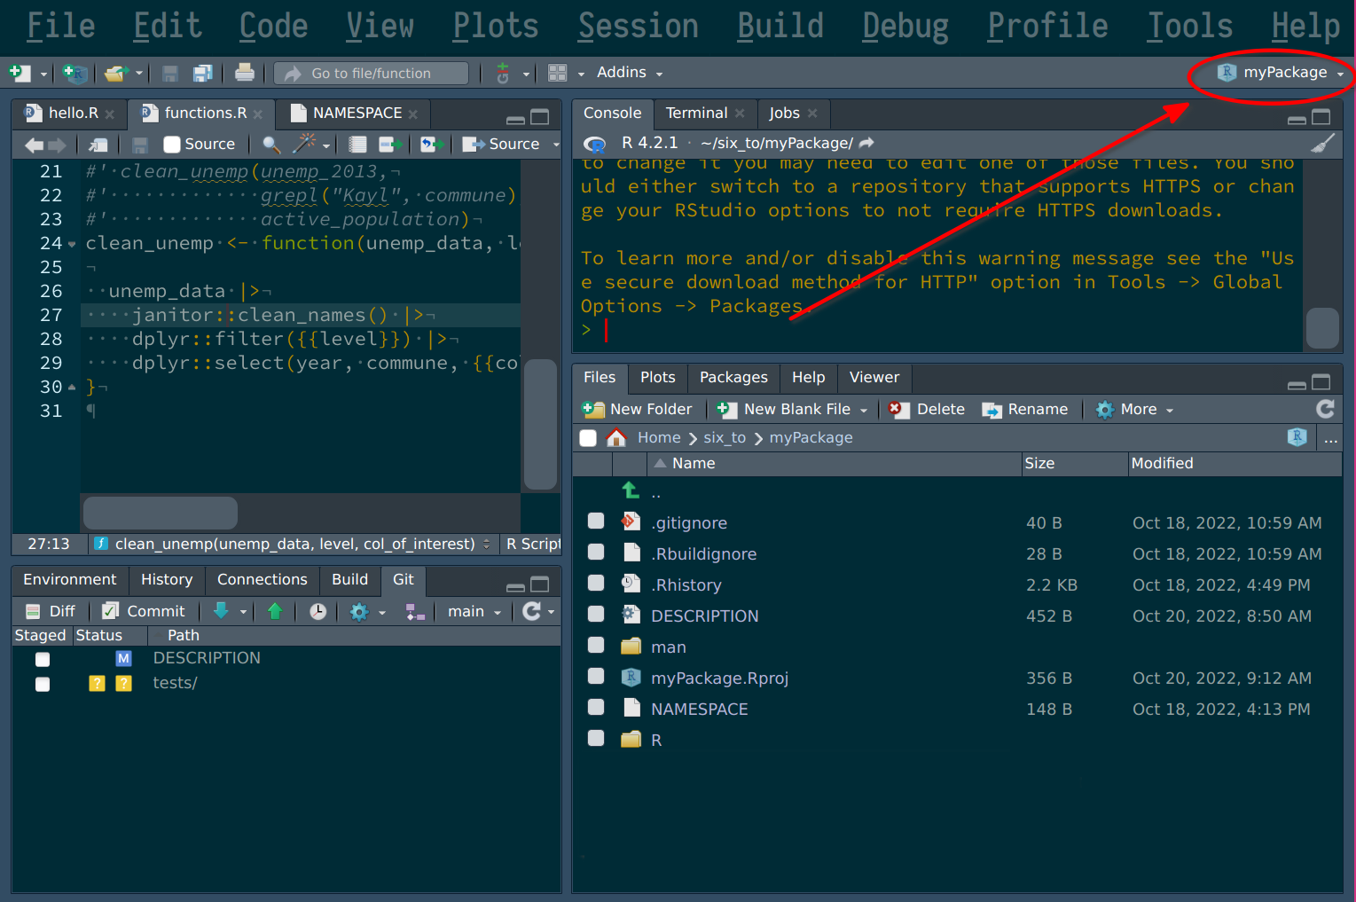
Task: Tick the checkbox beside man folder
Action: 596,645
